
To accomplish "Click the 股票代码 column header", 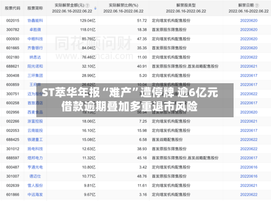I will pos(12,8).
